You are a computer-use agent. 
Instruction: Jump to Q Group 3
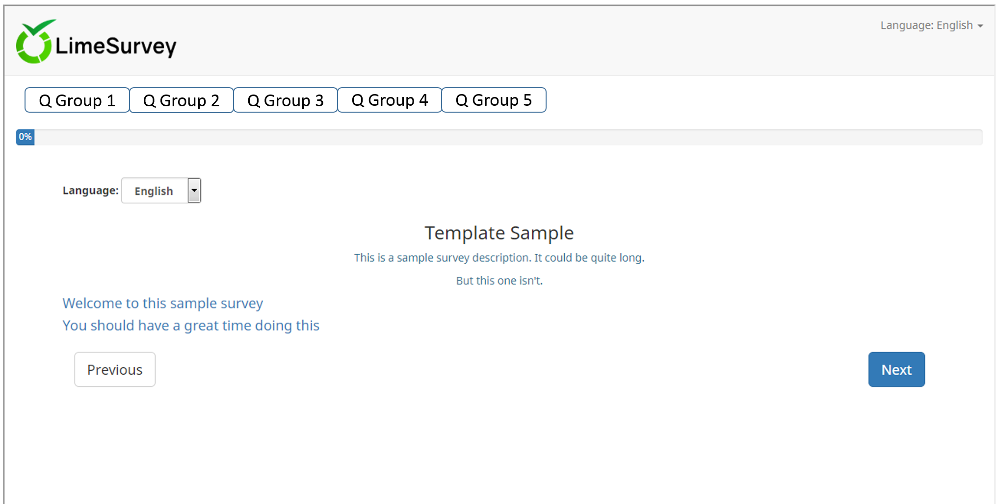tap(285, 100)
